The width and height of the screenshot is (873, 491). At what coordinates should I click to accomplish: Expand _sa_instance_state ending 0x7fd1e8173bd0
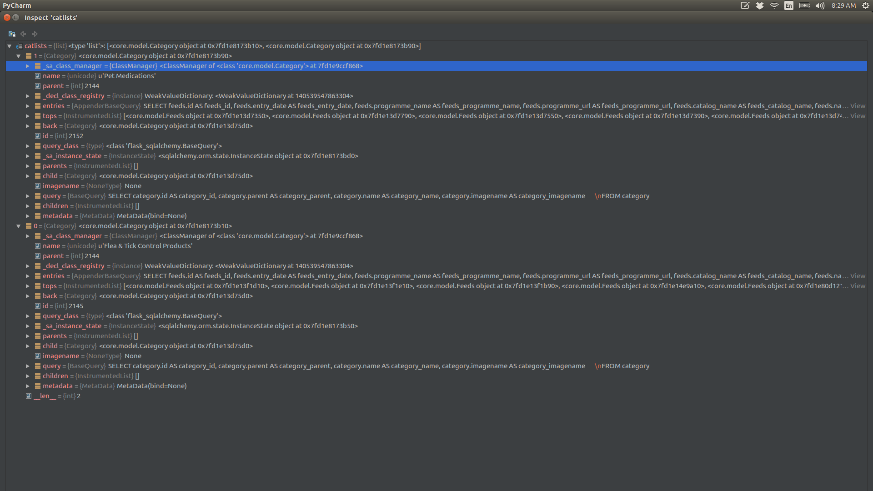[27, 156]
